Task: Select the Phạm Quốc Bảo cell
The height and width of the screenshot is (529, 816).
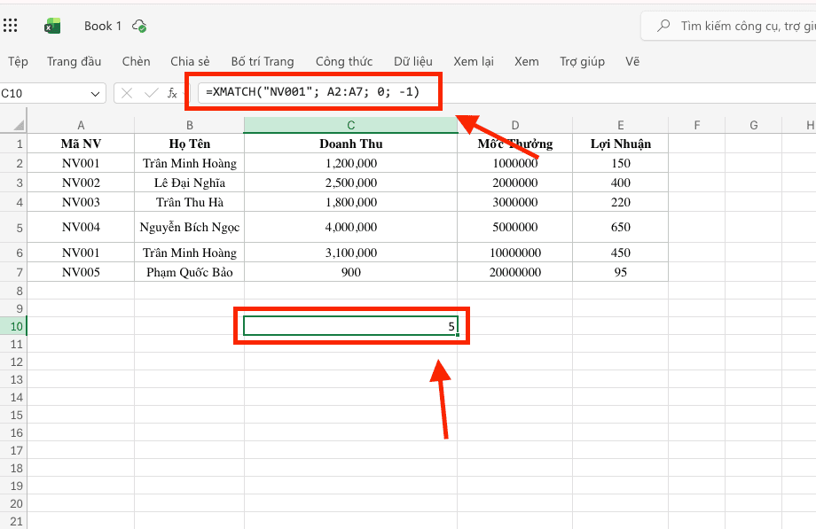Action: (190, 272)
